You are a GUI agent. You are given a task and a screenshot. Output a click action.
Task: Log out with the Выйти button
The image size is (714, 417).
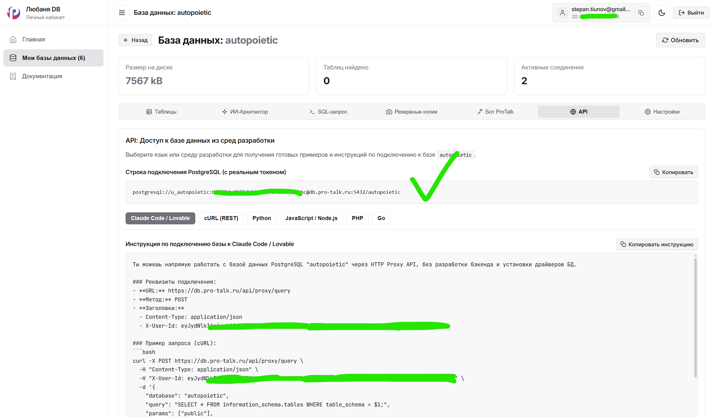pos(691,13)
